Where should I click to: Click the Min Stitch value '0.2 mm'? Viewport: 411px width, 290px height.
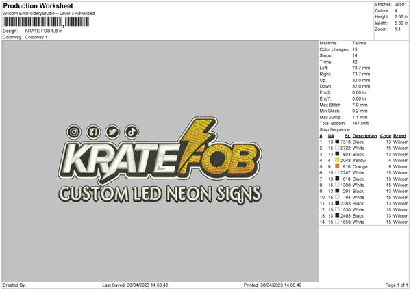[360, 111]
